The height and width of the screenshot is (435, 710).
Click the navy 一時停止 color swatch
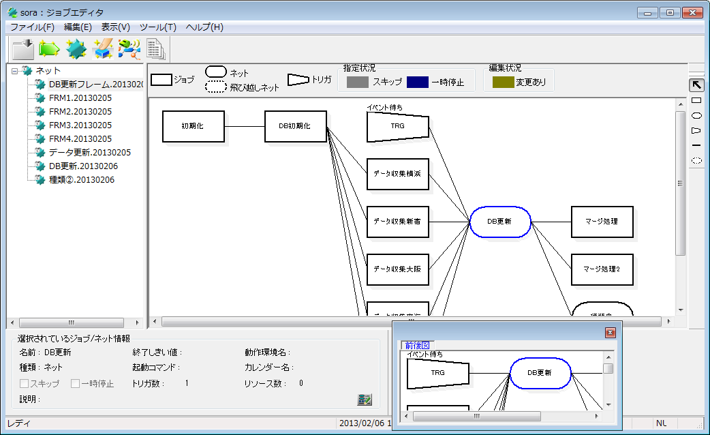tap(418, 82)
